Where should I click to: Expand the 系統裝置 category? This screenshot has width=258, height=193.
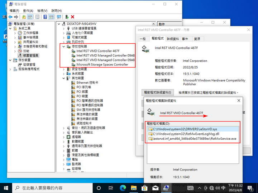(x=64, y=74)
